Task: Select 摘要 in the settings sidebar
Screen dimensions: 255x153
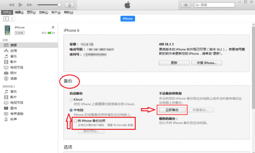Action: [29, 45]
